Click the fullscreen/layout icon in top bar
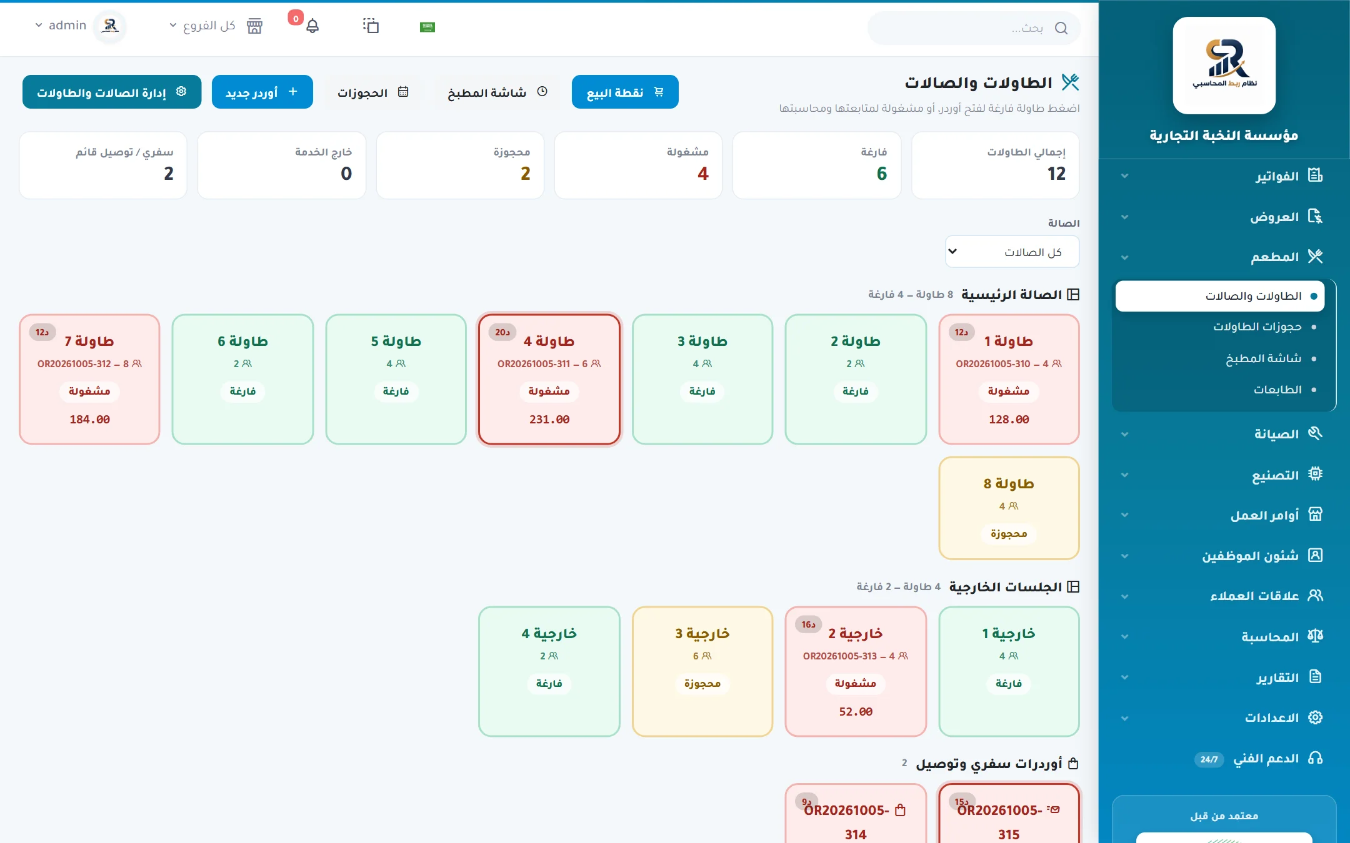Image resolution: width=1350 pixels, height=843 pixels. pos(371,26)
